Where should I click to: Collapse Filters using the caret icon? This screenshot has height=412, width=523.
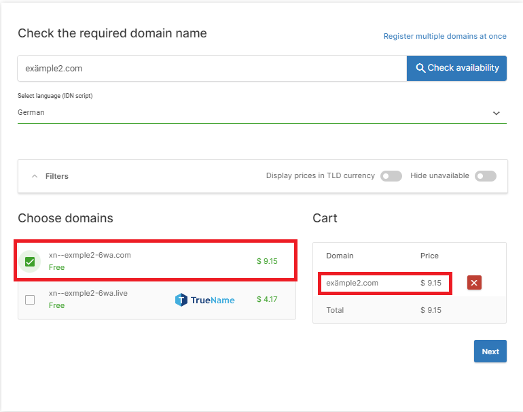[35, 176]
